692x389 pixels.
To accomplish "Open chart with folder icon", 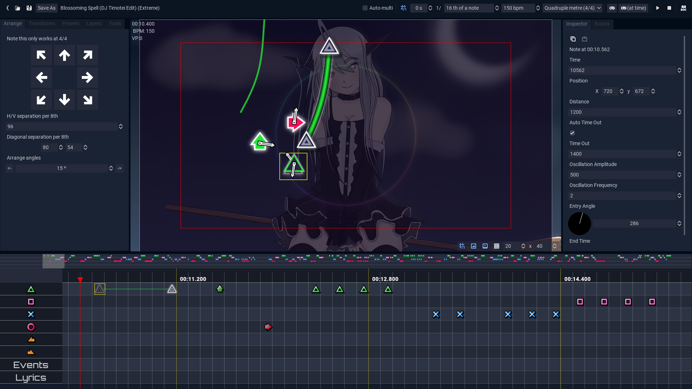I will coord(18,8).
